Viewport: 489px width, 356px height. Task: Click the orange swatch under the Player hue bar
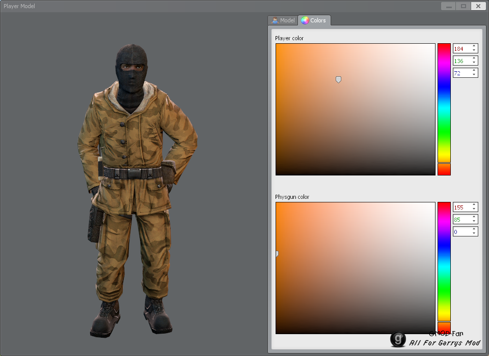pos(444,170)
